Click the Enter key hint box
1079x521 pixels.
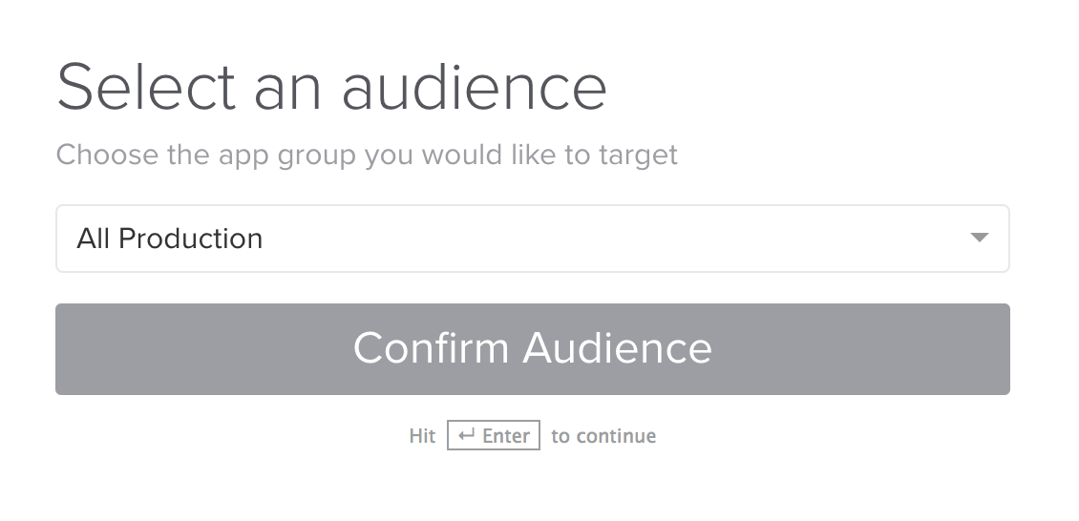pos(494,436)
